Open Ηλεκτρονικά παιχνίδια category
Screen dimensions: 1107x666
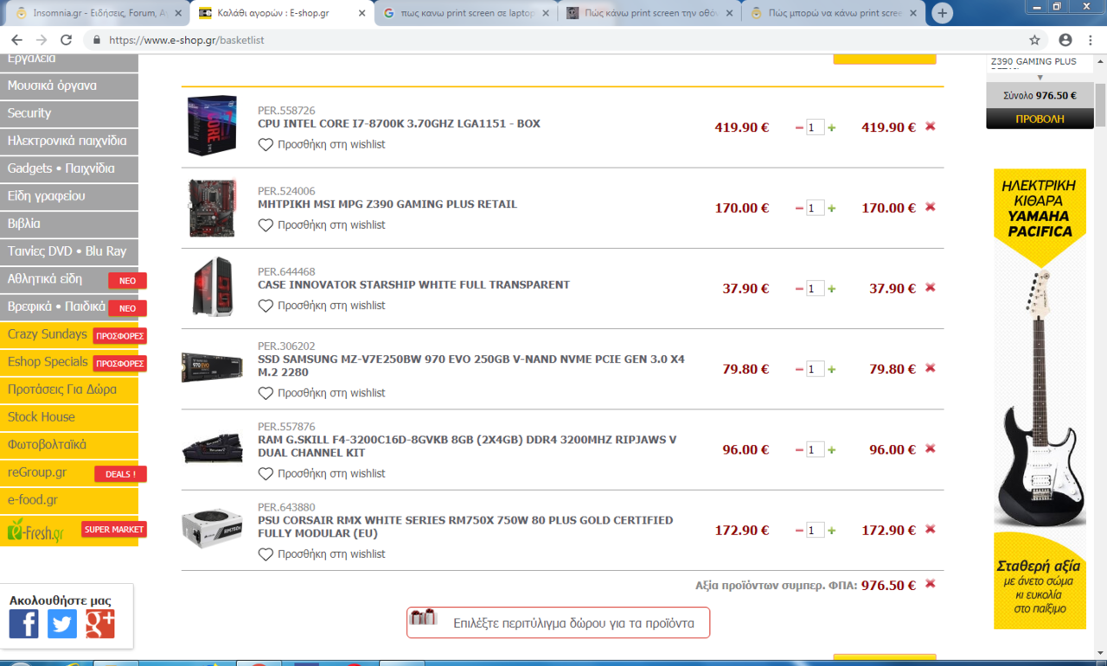tap(69, 141)
